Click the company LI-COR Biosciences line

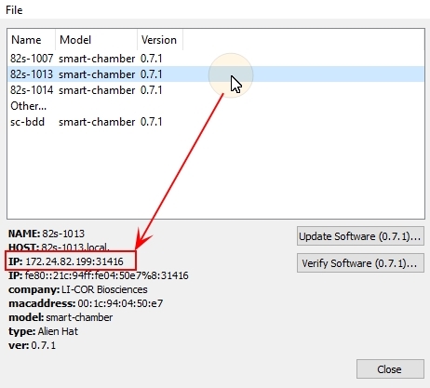[x=78, y=289]
